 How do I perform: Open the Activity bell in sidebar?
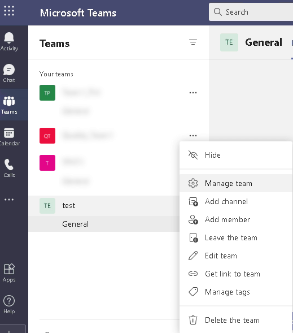pyautogui.click(x=9, y=42)
